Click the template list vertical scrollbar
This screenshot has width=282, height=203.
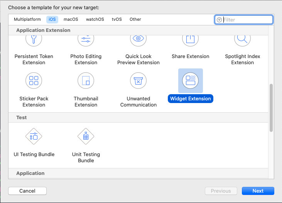click(271, 108)
